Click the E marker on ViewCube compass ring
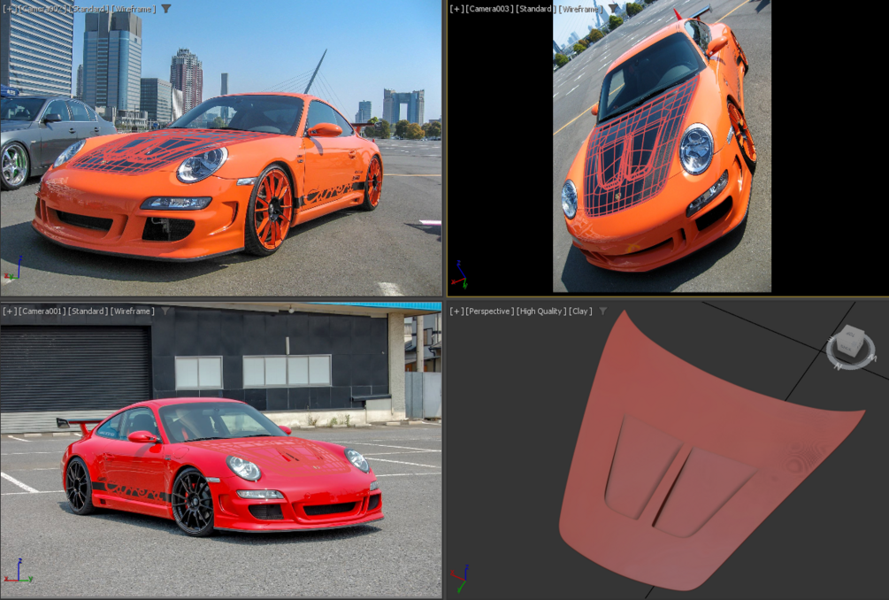The image size is (889, 600). coord(831,339)
